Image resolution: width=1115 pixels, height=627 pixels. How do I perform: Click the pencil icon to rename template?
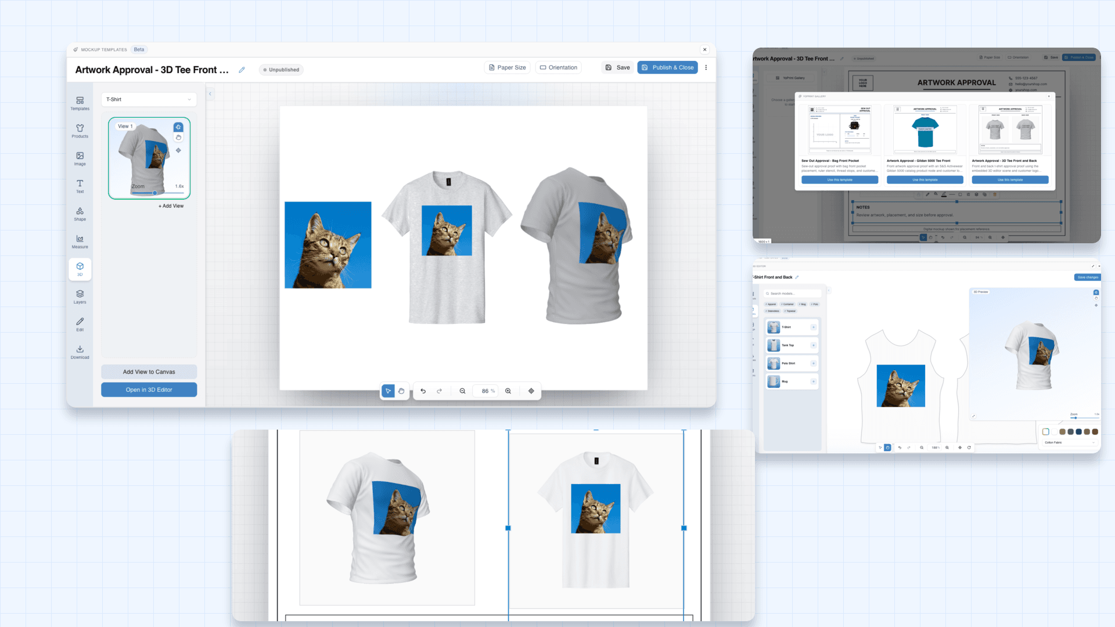point(242,70)
